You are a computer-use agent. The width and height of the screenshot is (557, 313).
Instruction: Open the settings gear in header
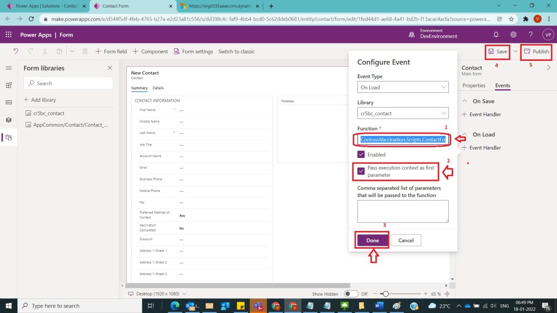pos(513,35)
